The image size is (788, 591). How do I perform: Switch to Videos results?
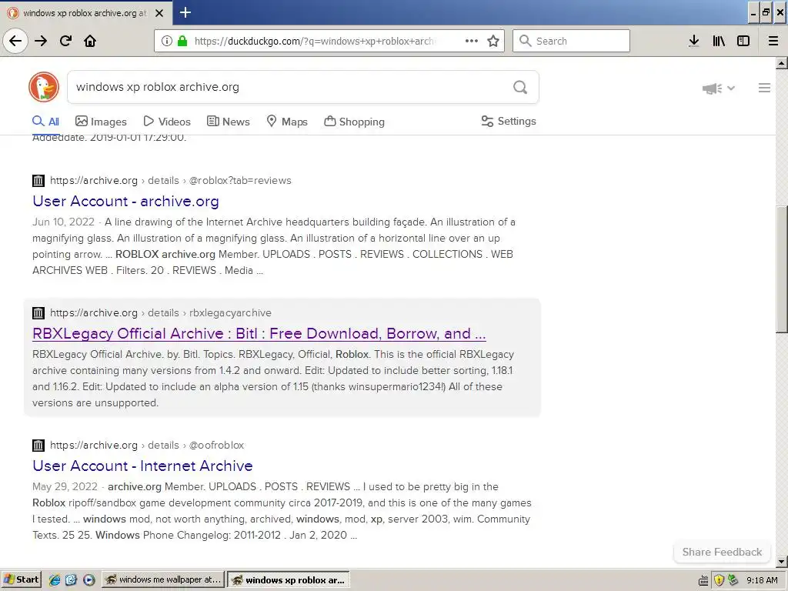click(167, 122)
